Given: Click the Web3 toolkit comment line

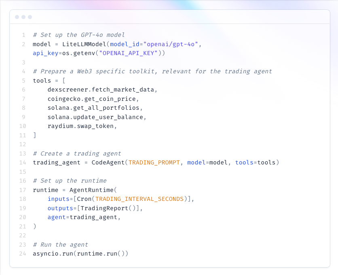Looking at the screenshot, I should 152,71.
